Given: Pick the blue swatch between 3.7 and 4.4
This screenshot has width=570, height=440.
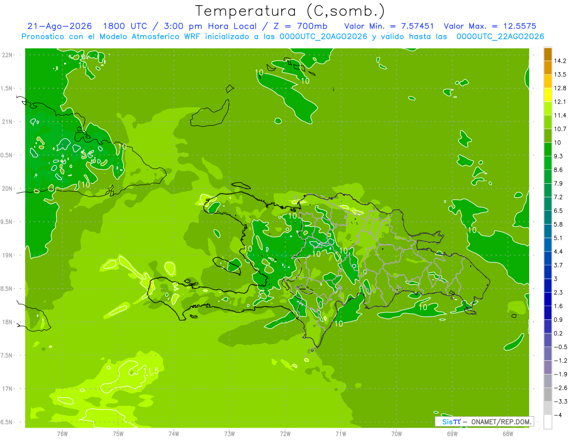Looking at the screenshot, I should point(548,258).
